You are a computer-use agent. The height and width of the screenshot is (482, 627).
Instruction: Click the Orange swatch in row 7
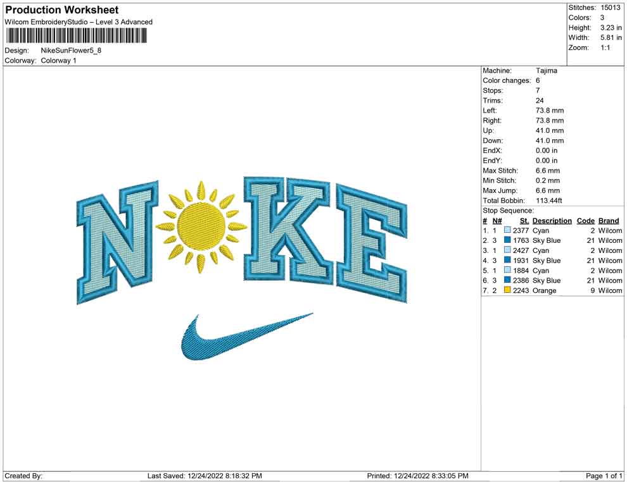pyautogui.click(x=507, y=290)
